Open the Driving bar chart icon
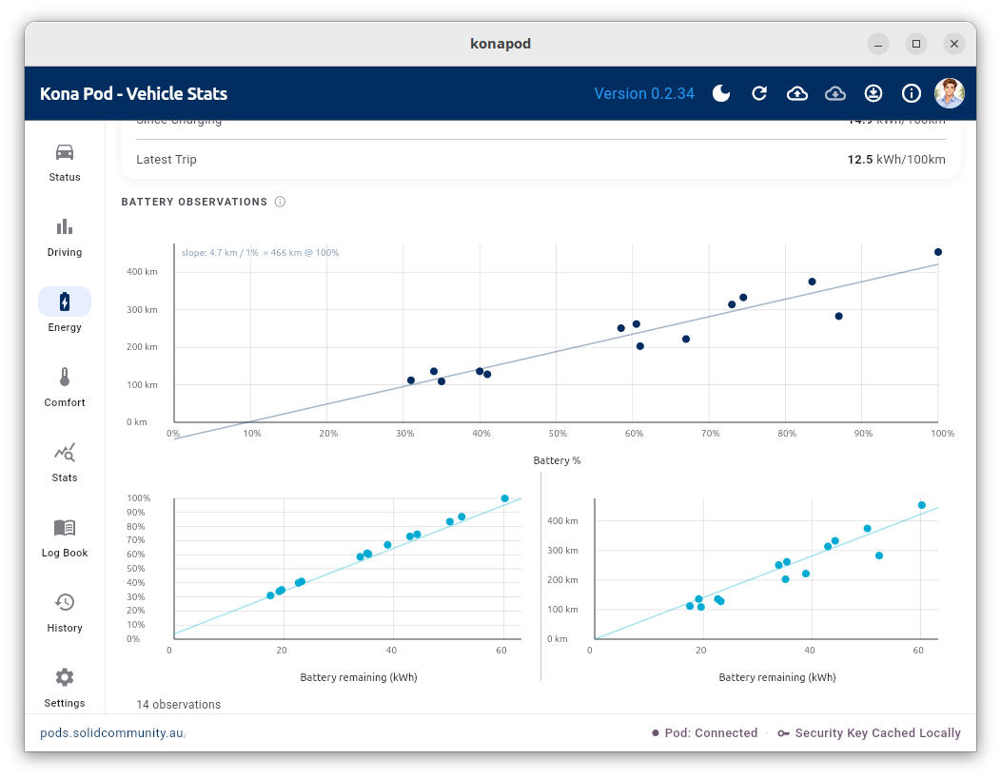 [65, 226]
